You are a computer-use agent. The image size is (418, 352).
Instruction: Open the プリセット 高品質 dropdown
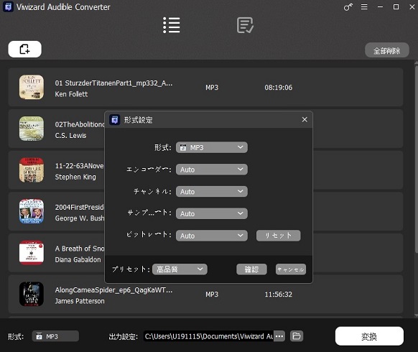(180, 269)
